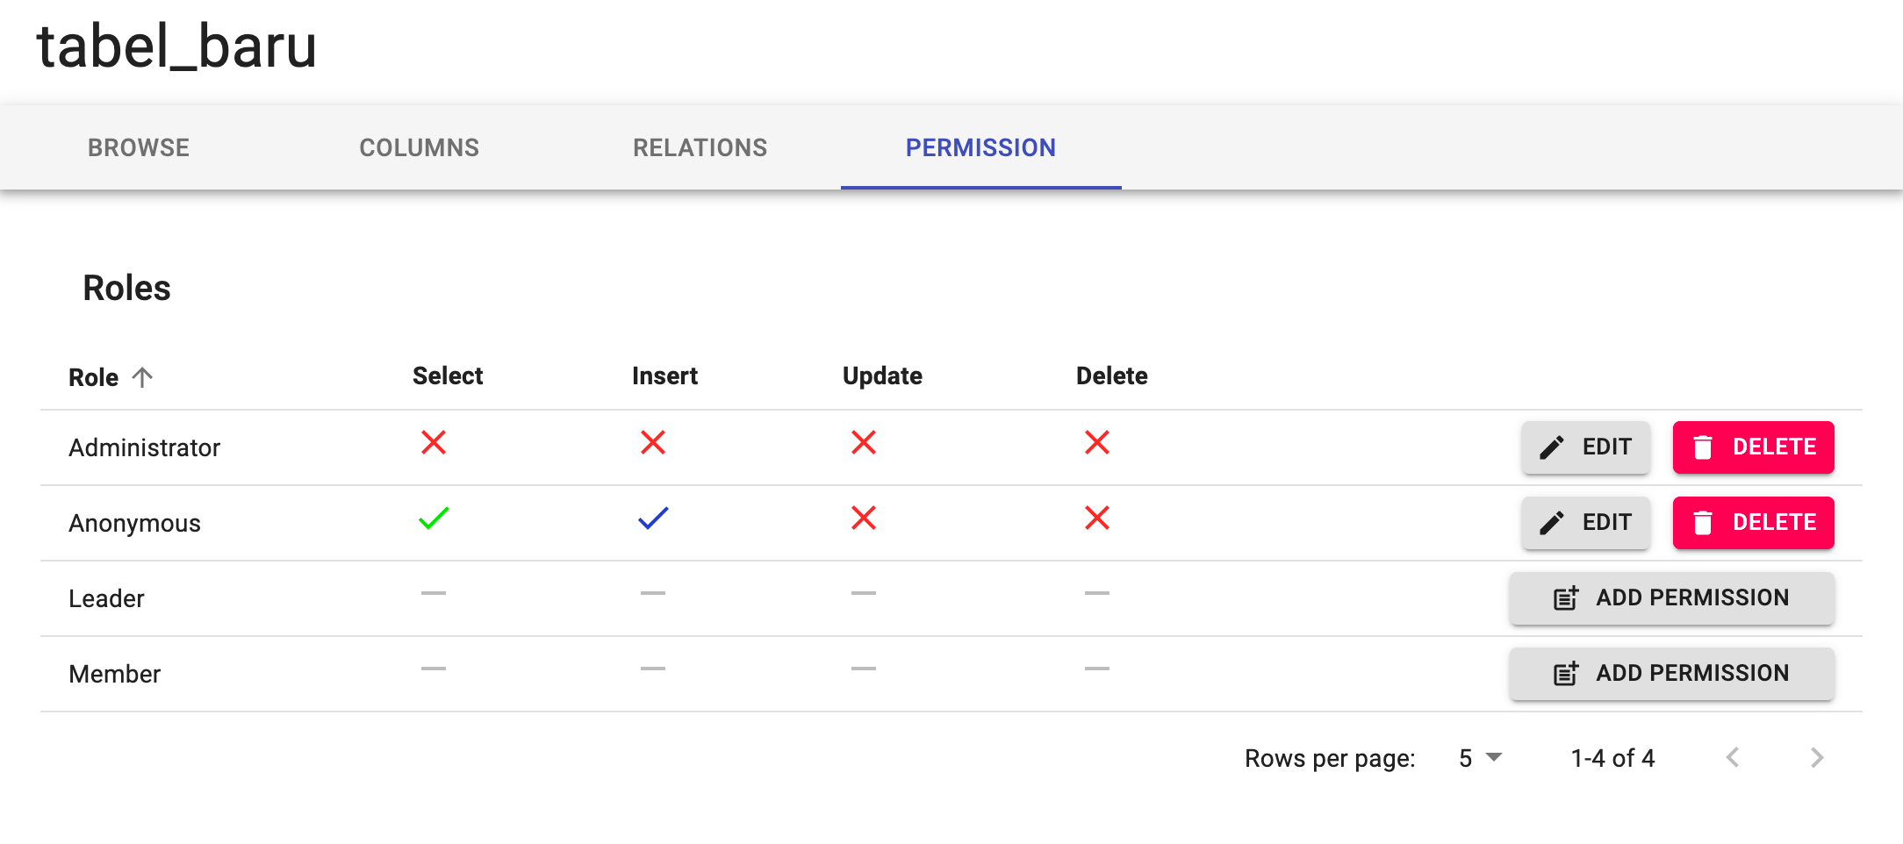This screenshot has width=1903, height=844.
Task: Go to previous page of roles
Action: [1733, 758]
